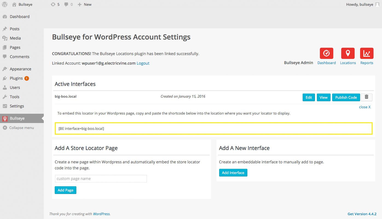Click the Logout link
Viewport: 382px width, 219px height.
(x=143, y=63)
